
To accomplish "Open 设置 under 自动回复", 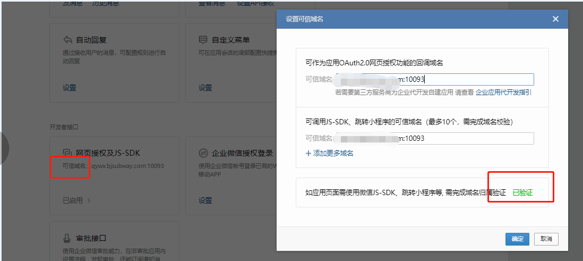I will tap(69, 88).
